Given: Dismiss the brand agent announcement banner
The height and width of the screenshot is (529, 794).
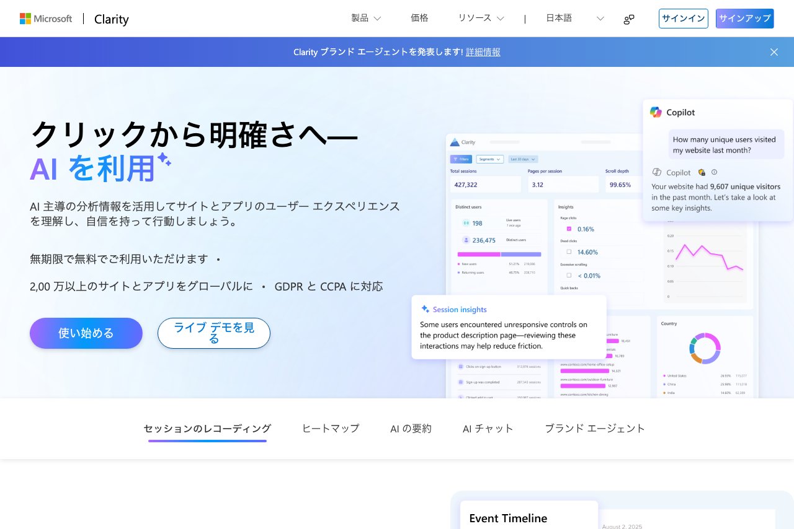Looking at the screenshot, I should 774,52.
